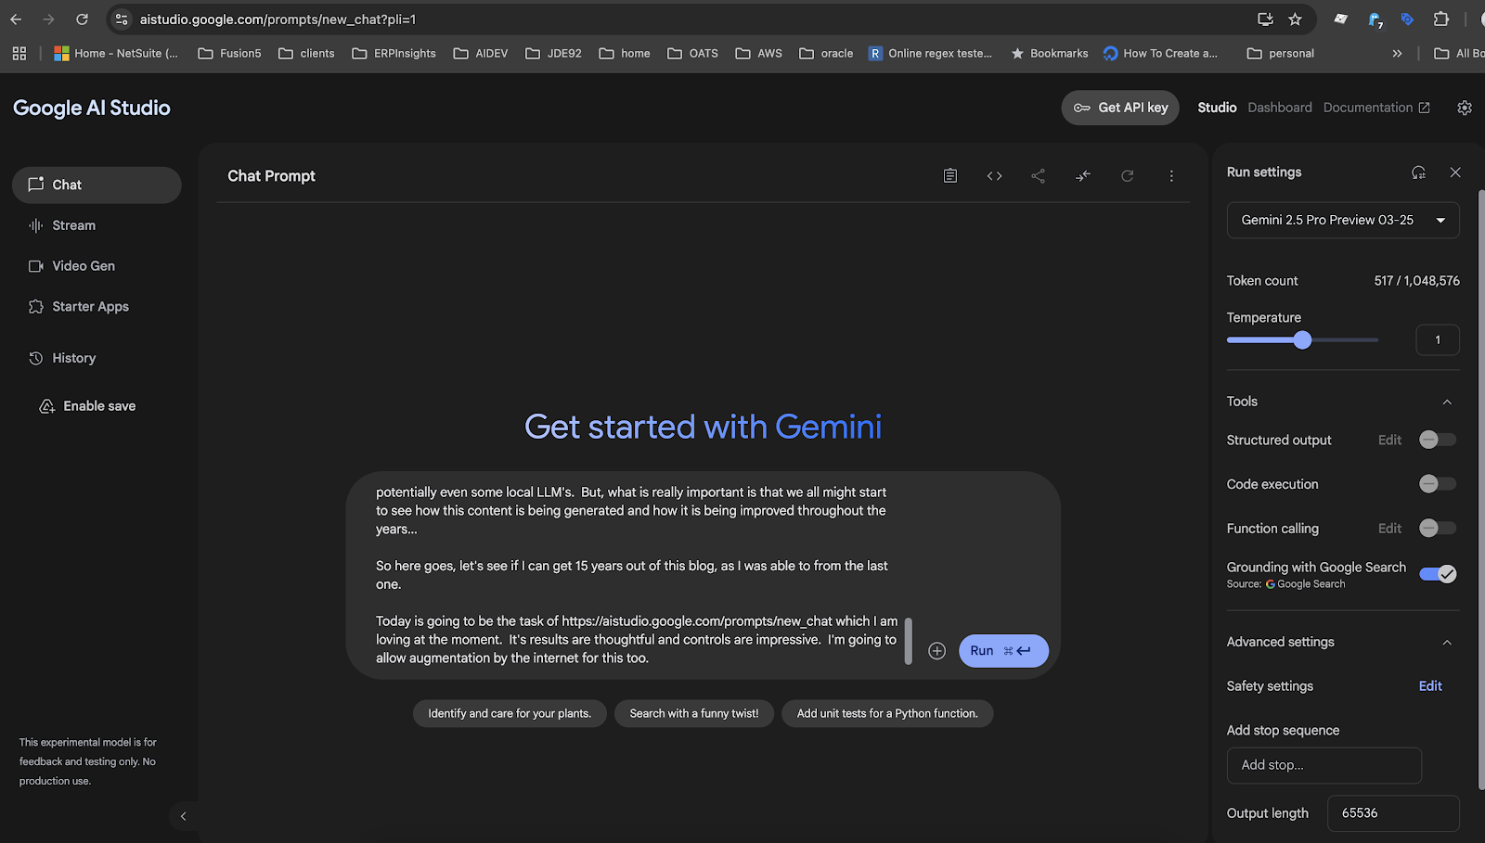Screen dimensions: 1485x843
Task: Open the Chat Prompt three-dot menu
Action: (x=1171, y=175)
